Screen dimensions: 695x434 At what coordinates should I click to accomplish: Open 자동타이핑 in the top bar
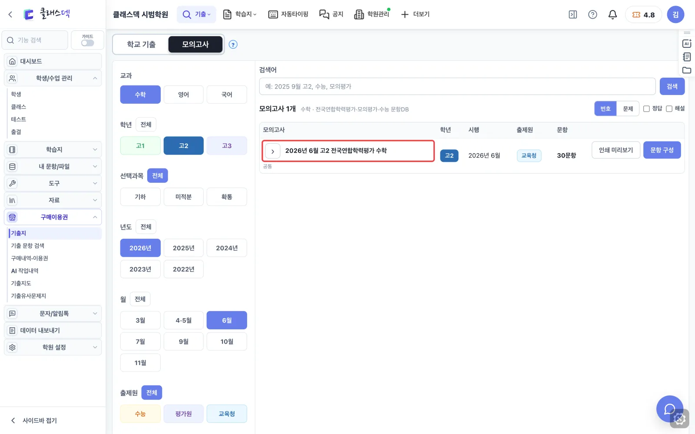pyautogui.click(x=288, y=14)
